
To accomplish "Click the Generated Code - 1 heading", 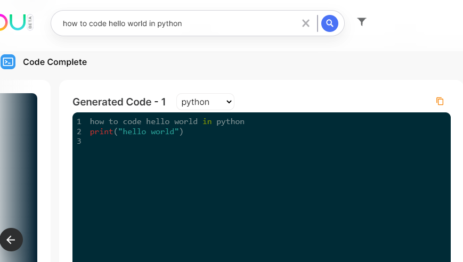I will coord(119,102).
